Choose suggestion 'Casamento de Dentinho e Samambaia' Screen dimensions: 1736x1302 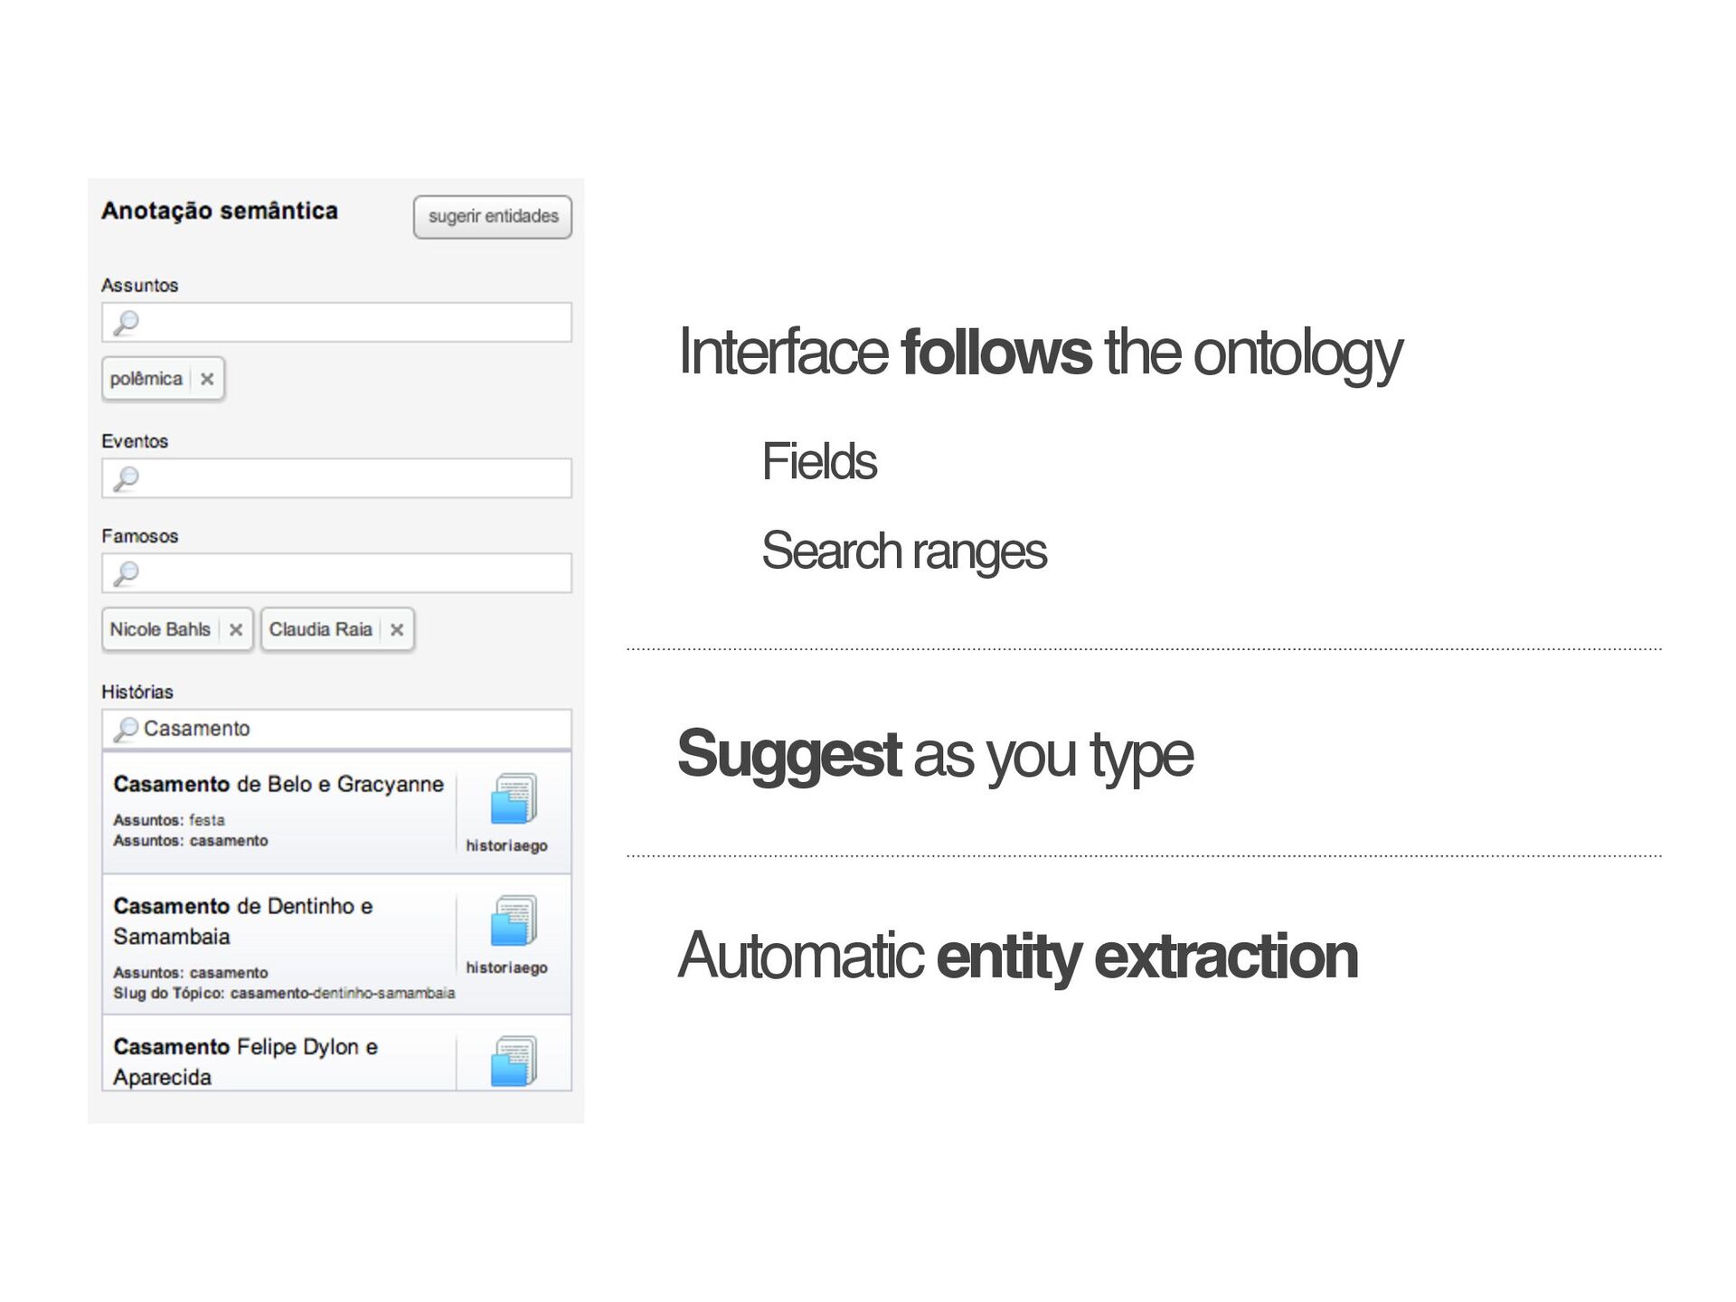click(242, 920)
